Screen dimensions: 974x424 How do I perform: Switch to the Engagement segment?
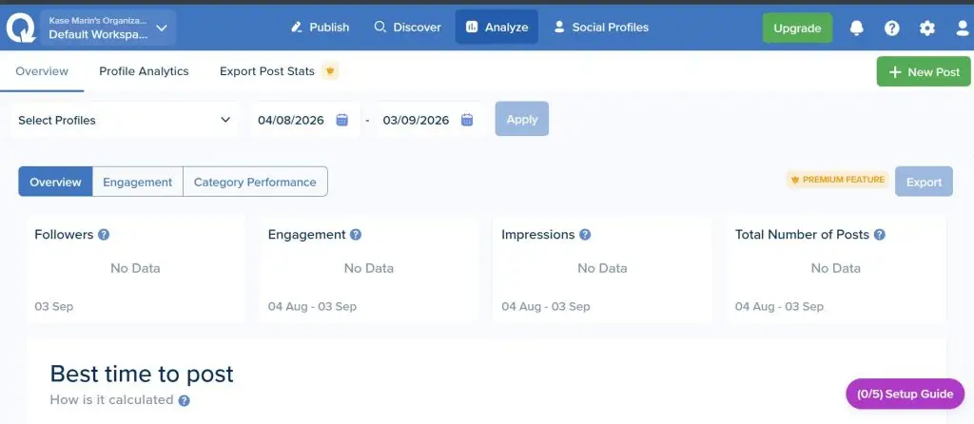tap(137, 182)
